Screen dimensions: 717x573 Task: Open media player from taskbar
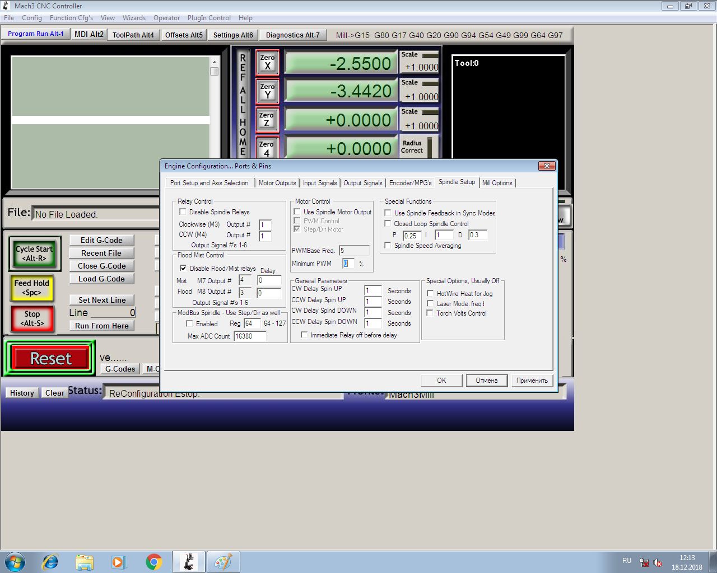119,561
